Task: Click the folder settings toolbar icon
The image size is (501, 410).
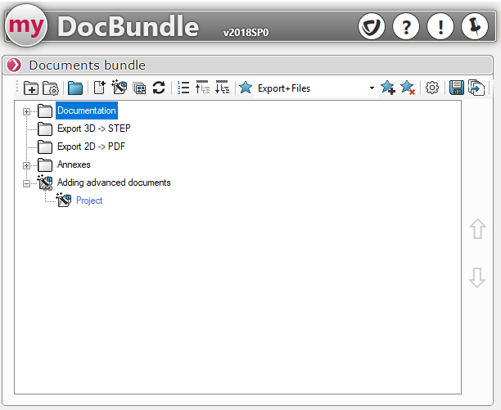Action: click(50, 88)
